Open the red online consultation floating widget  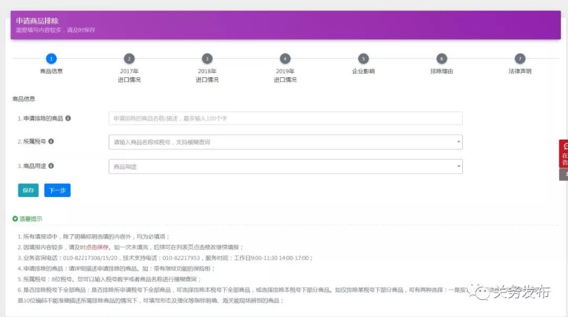pyautogui.click(x=564, y=154)
